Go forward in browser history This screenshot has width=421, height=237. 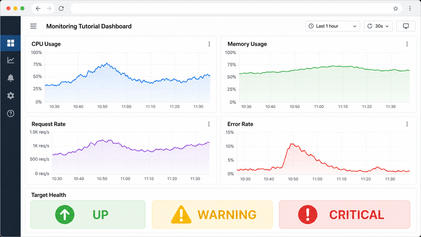[49, 9]
